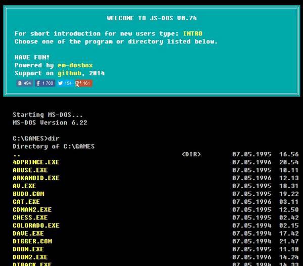Follow the em-dosbox link
The height and width of the screenshot is (266, 303).
pos(76,65)
